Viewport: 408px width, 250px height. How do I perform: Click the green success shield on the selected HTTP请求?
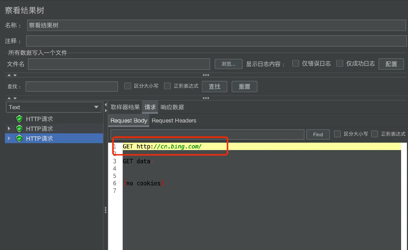point(19,138)
